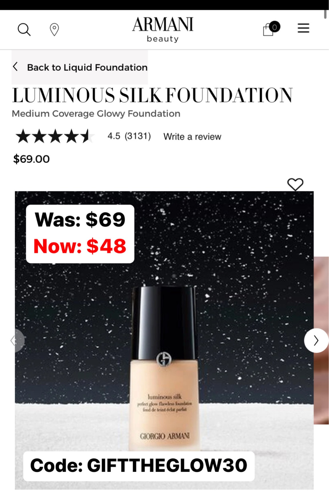Tap the foundation bottle product image
This screenshot has width=329, height=493.
164,368
